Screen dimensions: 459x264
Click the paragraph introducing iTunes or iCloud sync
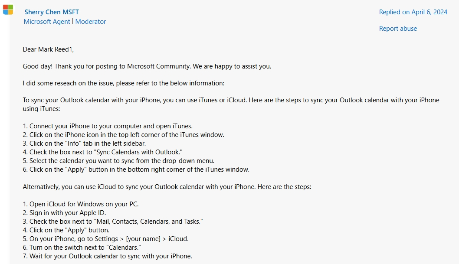231,100
